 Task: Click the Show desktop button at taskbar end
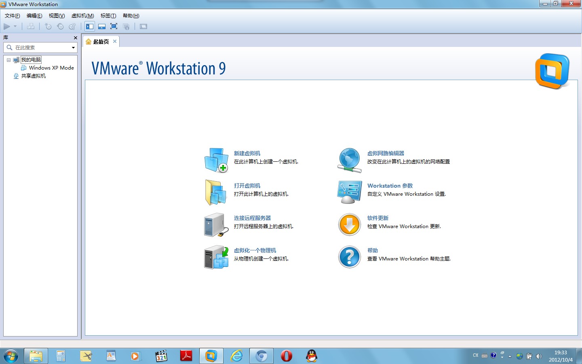click(579, 356)
